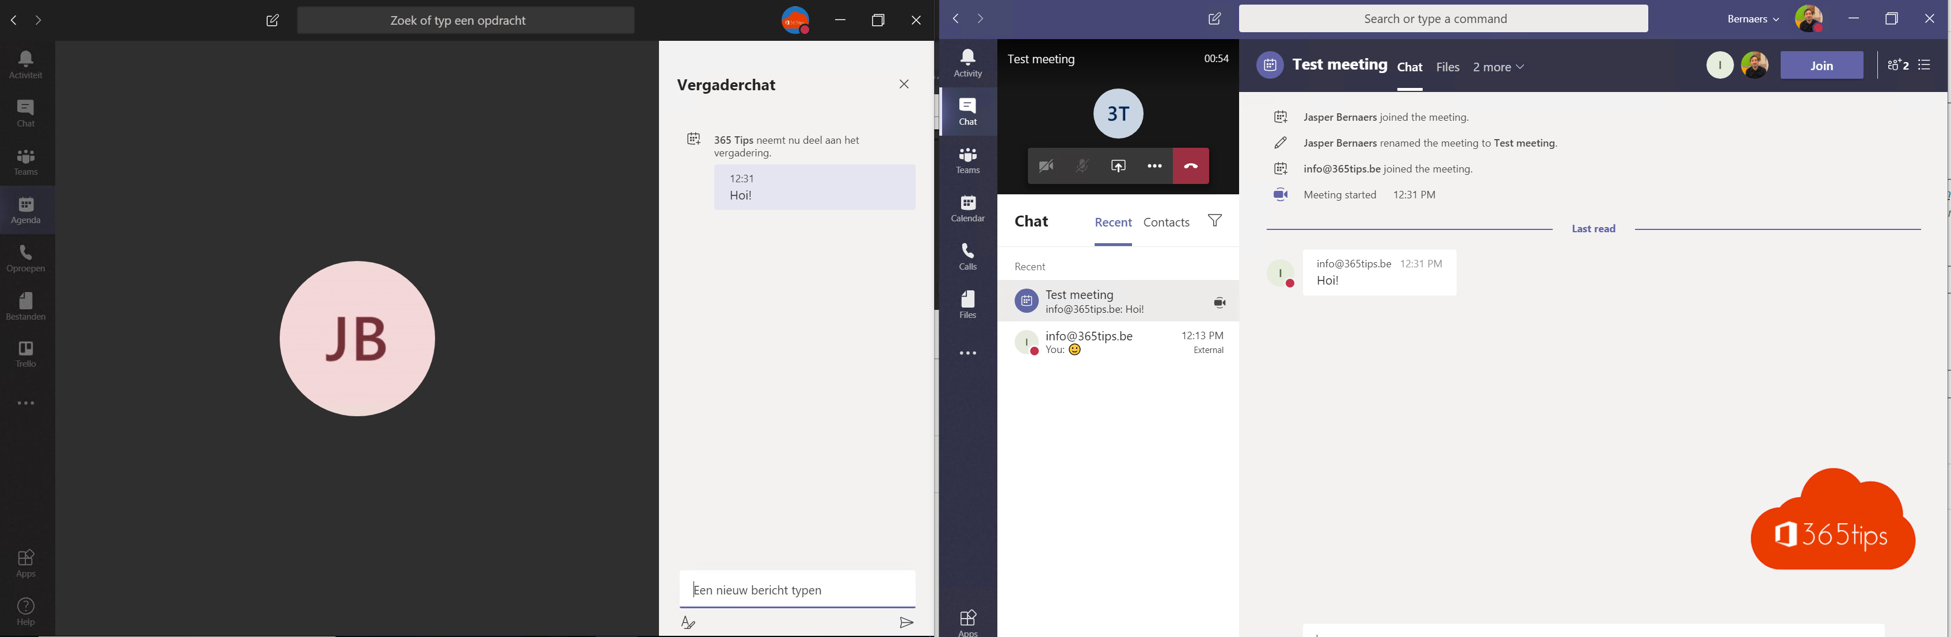The height and width of the screenshot is (637, 1951).
Task: Toggle microphone mute in meeting controls
Action: click(1081, 164)
